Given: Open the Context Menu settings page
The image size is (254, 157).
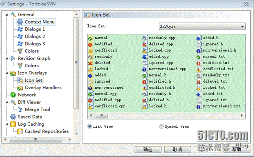Looking at the screenshot, I should [39, 22].
